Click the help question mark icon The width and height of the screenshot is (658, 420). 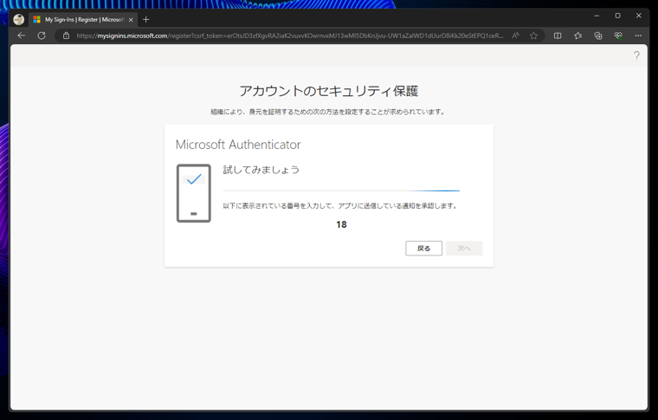tap(636, 55)
